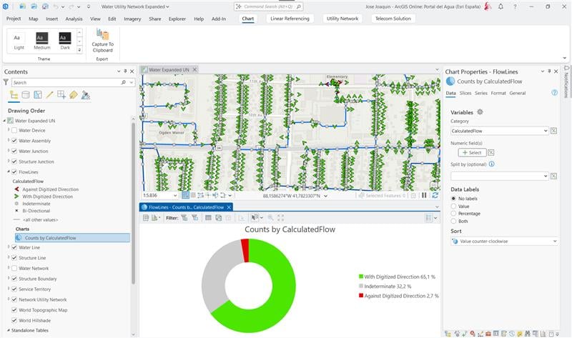Open the Utility Network ribbon tab
This screenshot has height=338, width=572.
click(342, 19)
